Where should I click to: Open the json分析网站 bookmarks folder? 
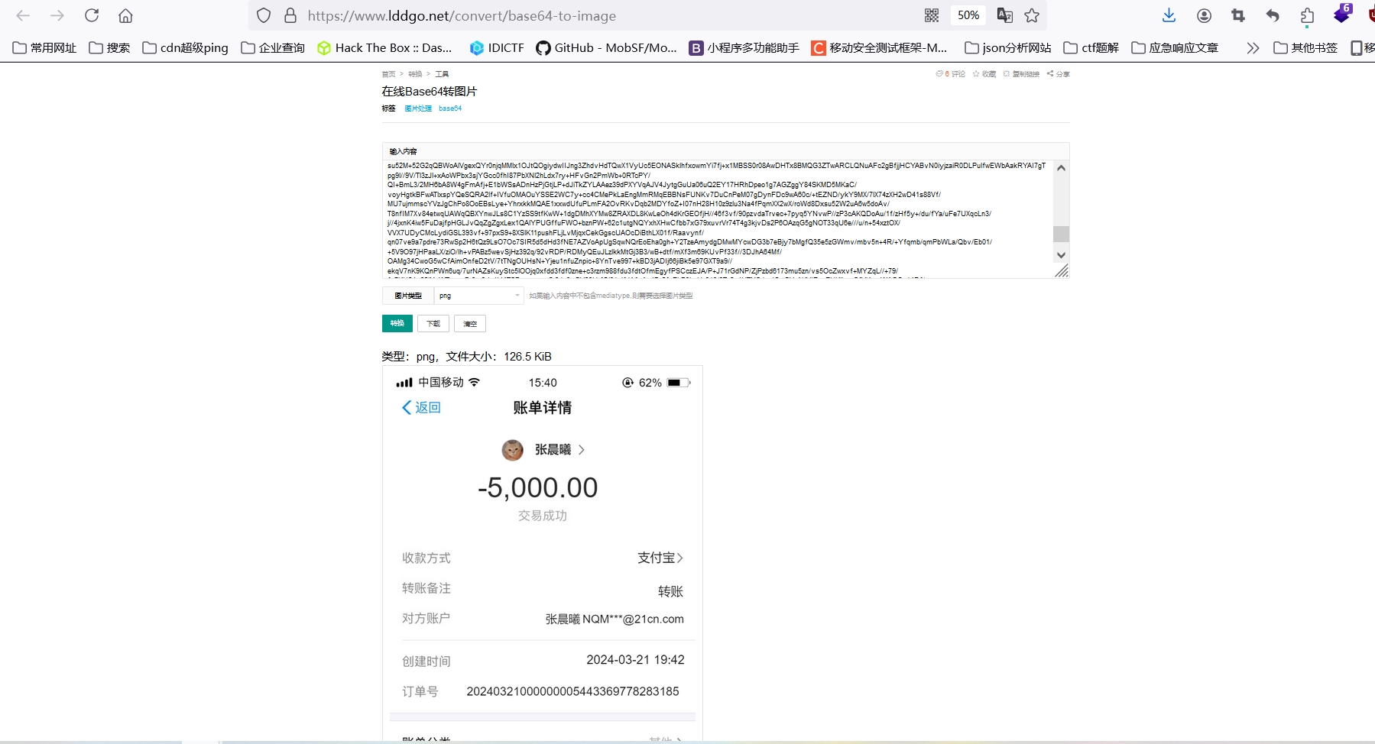coord(1008,47)
